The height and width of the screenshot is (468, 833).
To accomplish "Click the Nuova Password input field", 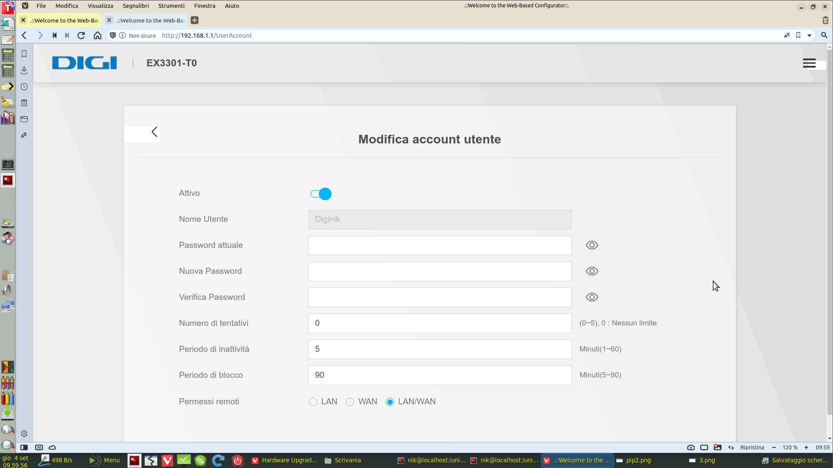I will [439, 271].
